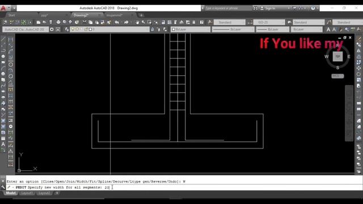Select the Rectangle draw tool
Screen dimensions: 363x204
tap(3, 62)
